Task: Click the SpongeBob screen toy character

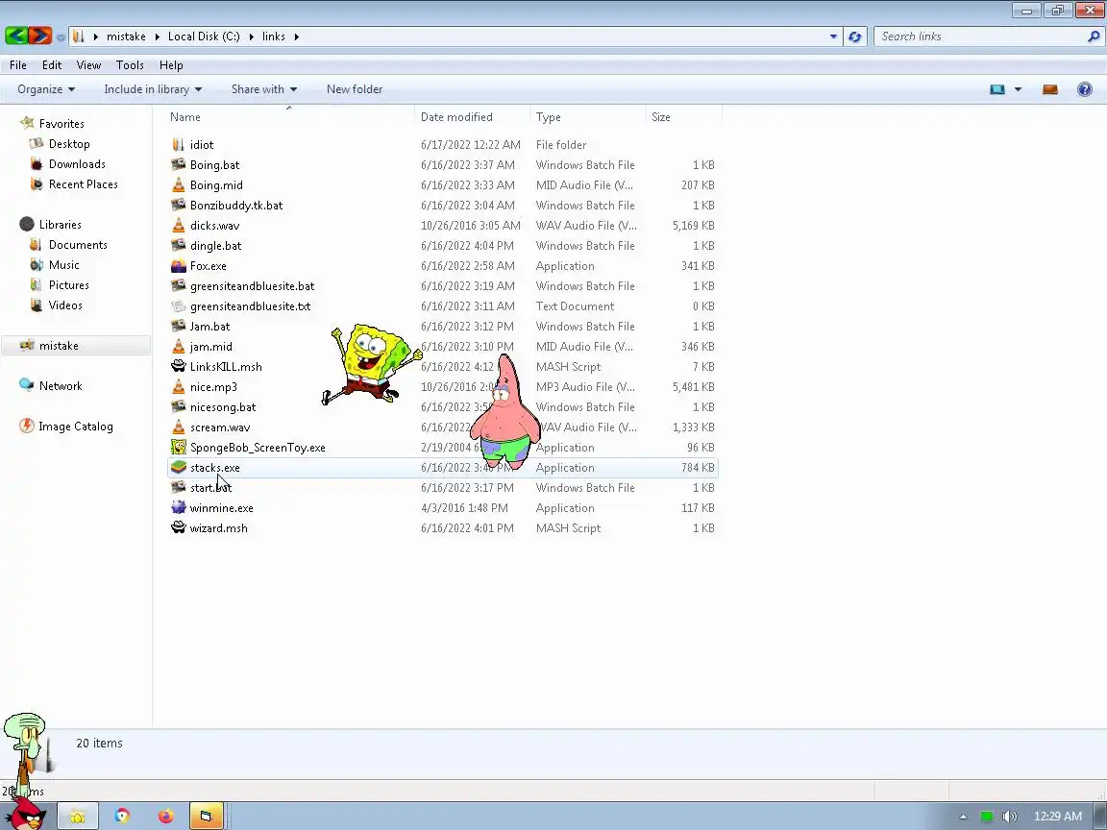Action: point(372,364)
